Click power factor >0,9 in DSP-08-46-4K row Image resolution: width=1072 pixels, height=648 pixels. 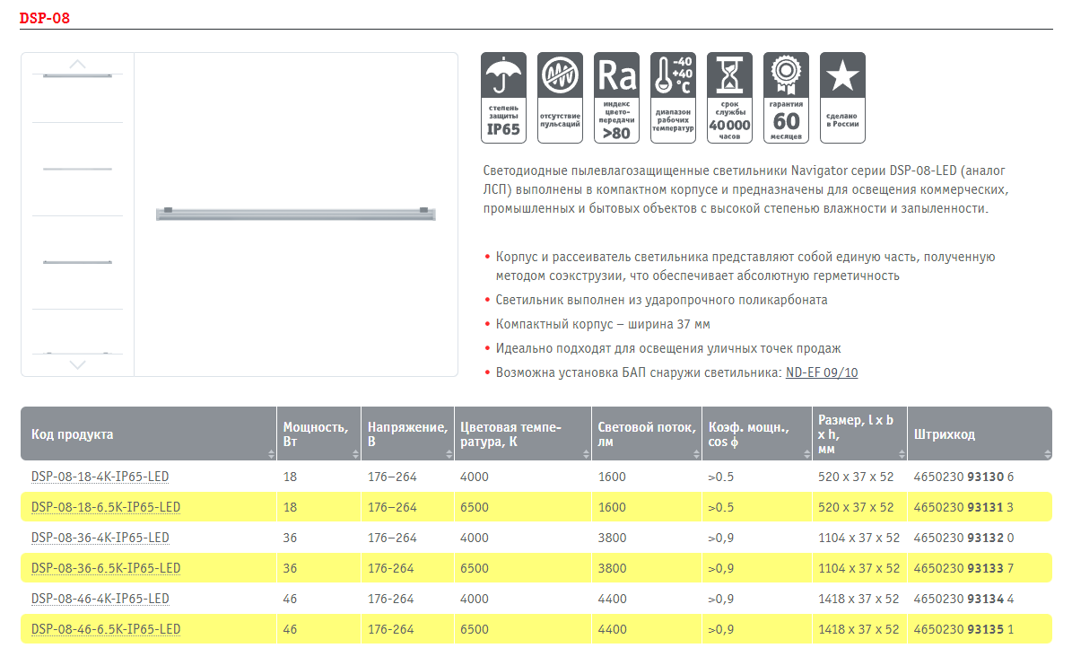(721, 599)
